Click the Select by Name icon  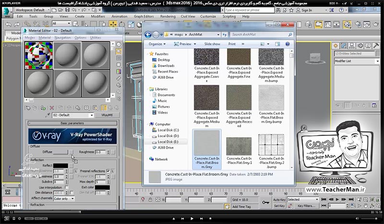pyautogui.click(x=84, y=24)
